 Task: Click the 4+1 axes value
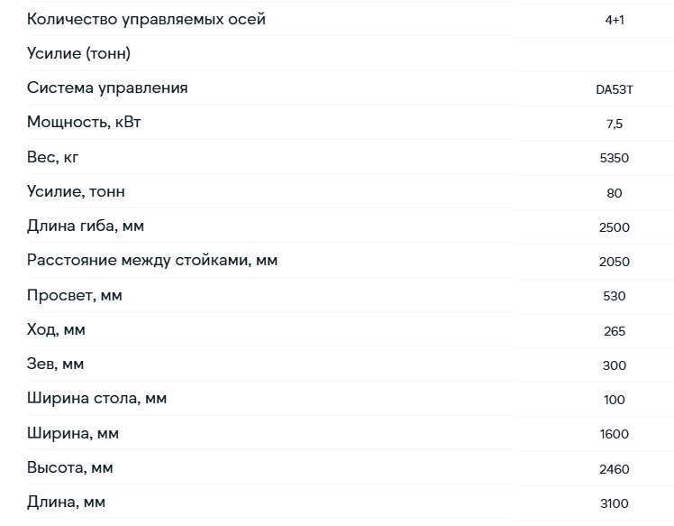pyautogui.click(x=615, y=20)
